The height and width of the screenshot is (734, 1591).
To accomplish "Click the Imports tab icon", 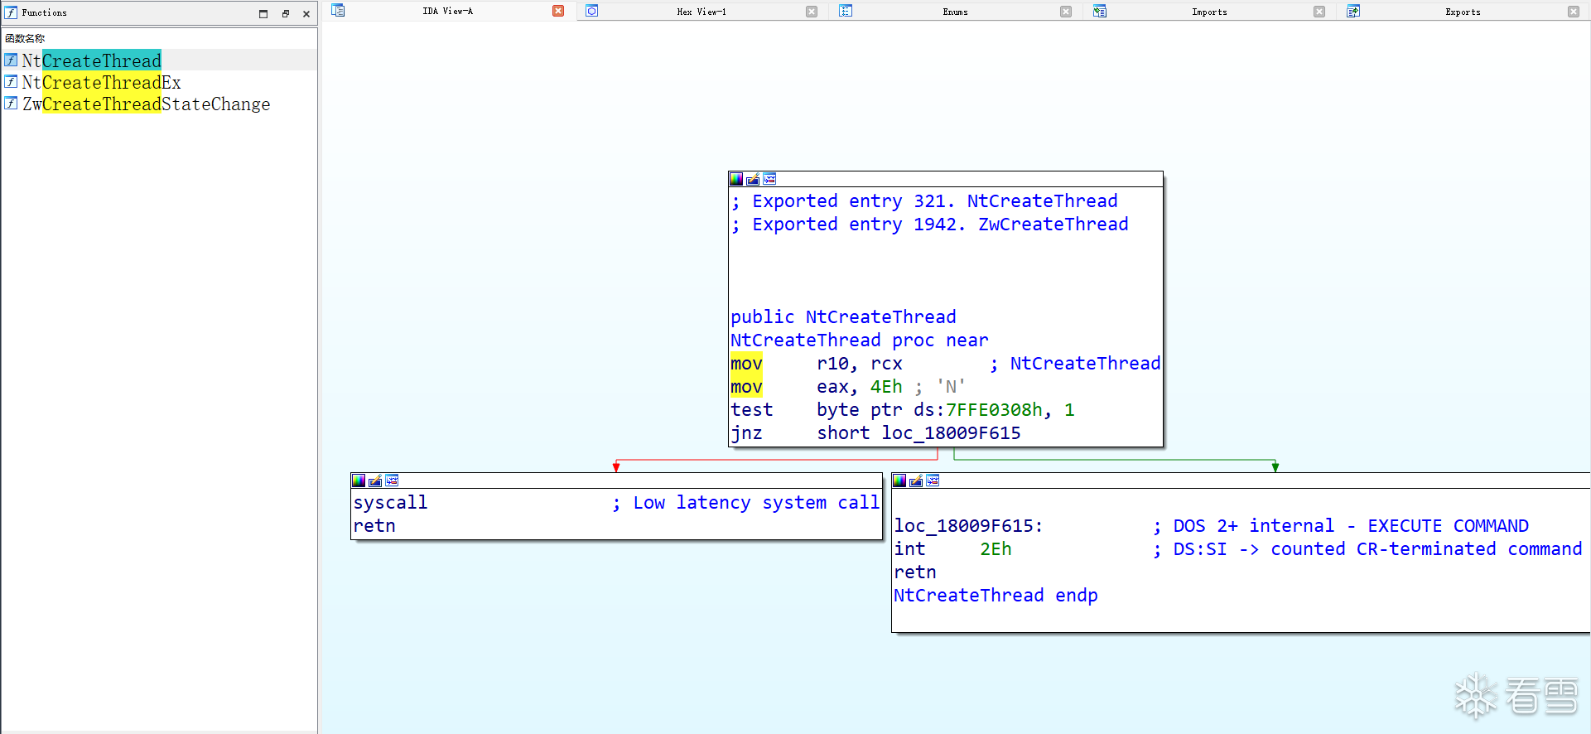I will [1099, 11].
